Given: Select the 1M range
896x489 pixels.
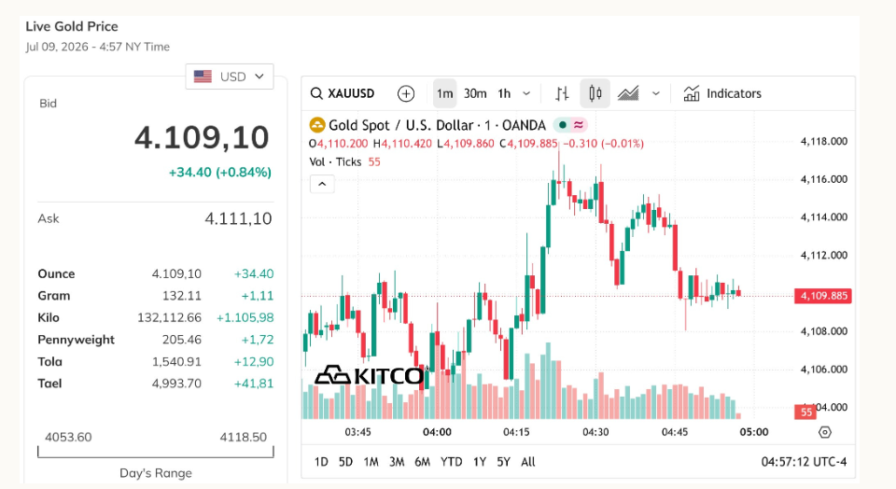Looking at the screenshot, I should coord(371,462).
